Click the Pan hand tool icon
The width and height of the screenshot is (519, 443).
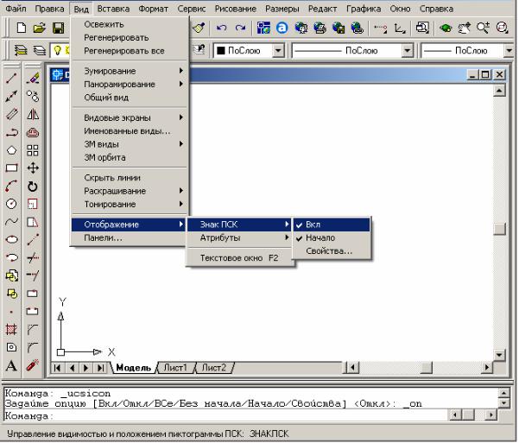pyautogui.click(x=464, y=28)
